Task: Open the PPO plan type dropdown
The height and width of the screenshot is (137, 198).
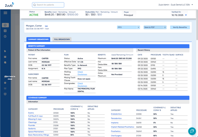Action: (128, 27)
